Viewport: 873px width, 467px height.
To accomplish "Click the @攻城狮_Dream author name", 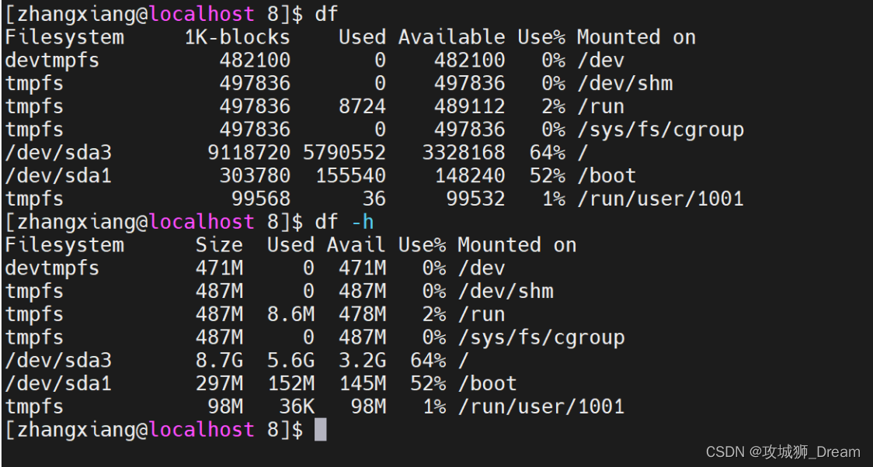I will [x=805, y=452].
